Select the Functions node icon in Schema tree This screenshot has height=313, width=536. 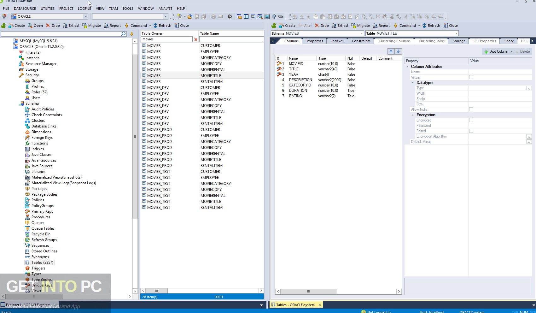click(27, 143)
